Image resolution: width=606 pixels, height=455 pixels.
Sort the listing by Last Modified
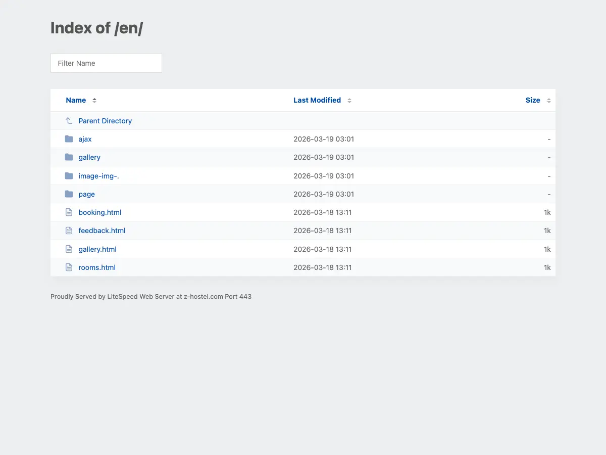click(317, 100)
